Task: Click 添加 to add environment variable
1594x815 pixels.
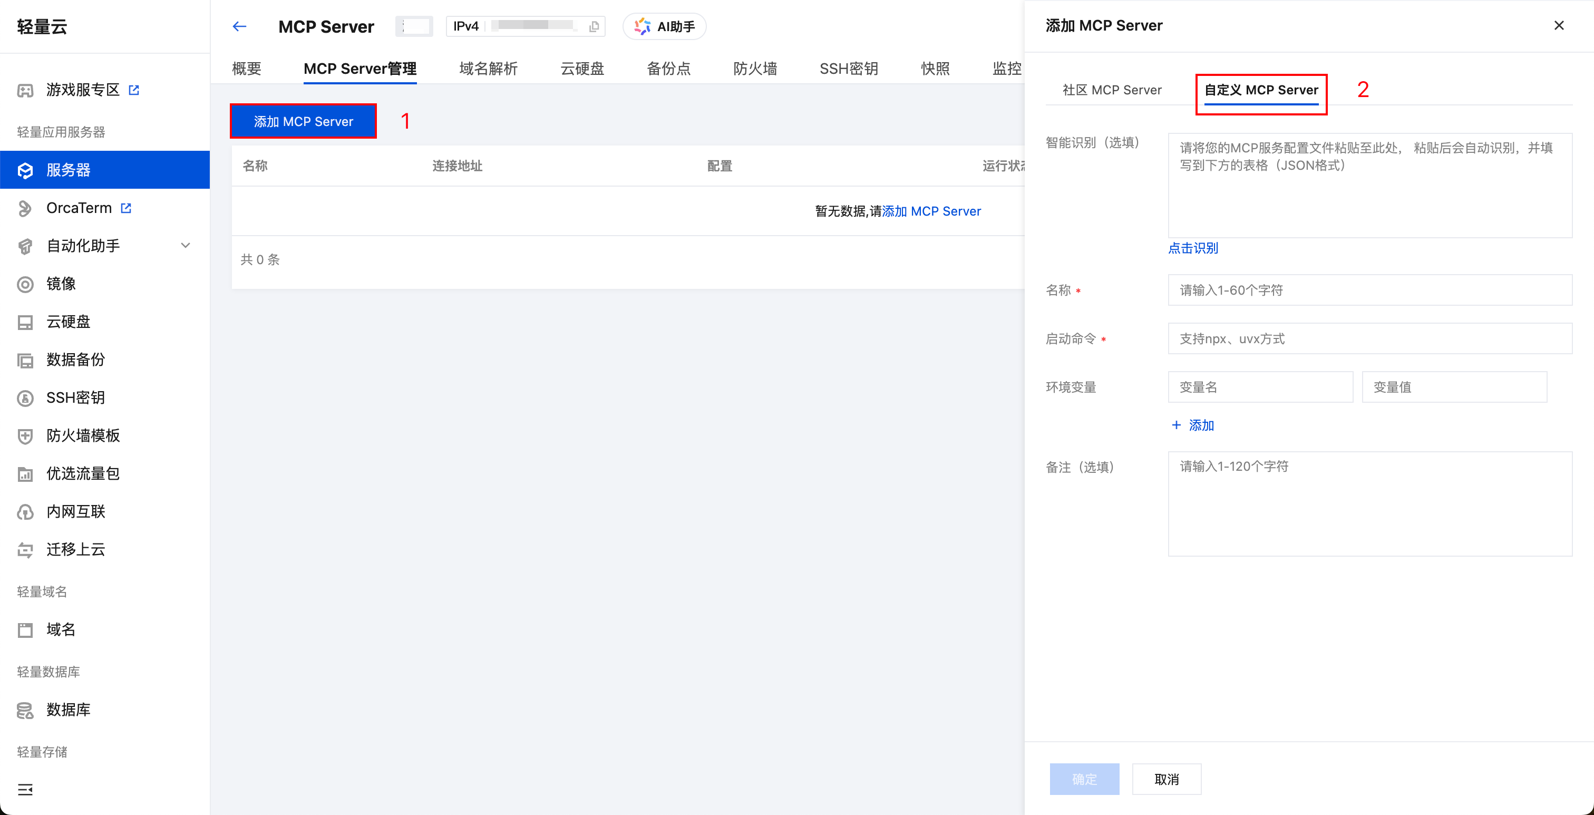Action: pos(1192,425)
